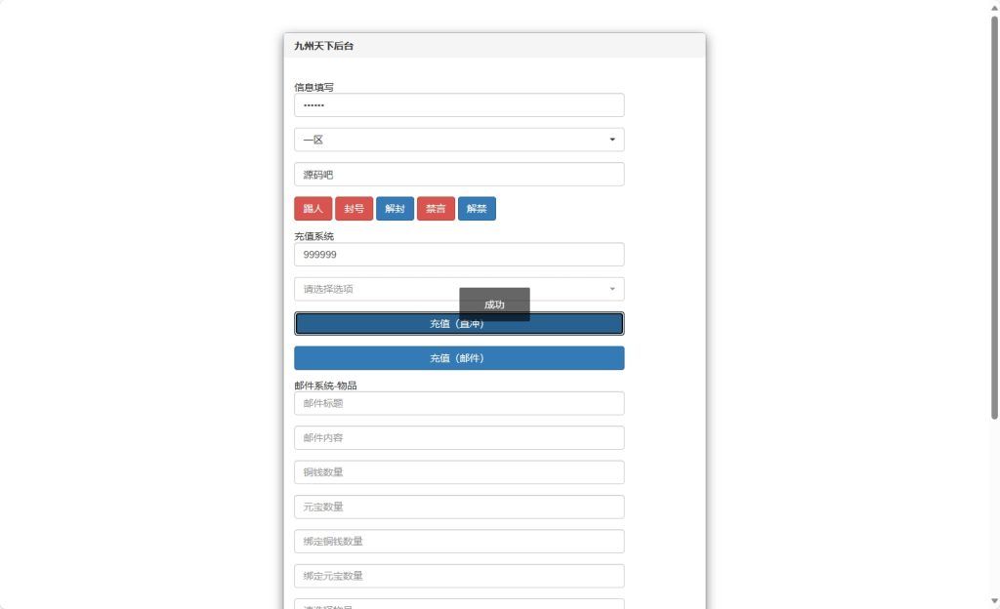Viewport: 1000px width, 609px height.
Task: Click the vertical scrollbar thumb
Action: (994, 215)
